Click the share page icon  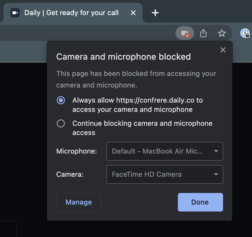203,33
